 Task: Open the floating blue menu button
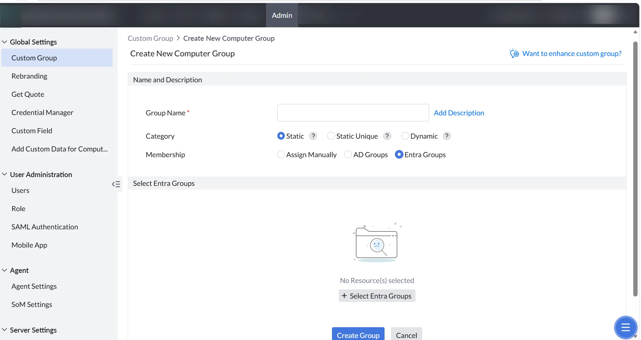pyautogui.click(x=625, y=327)
